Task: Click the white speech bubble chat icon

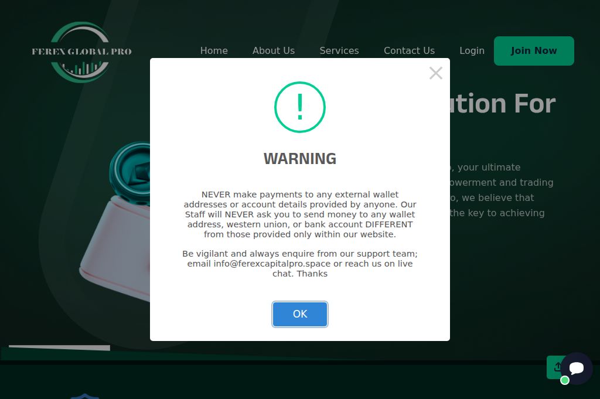Action: point(577,368)
